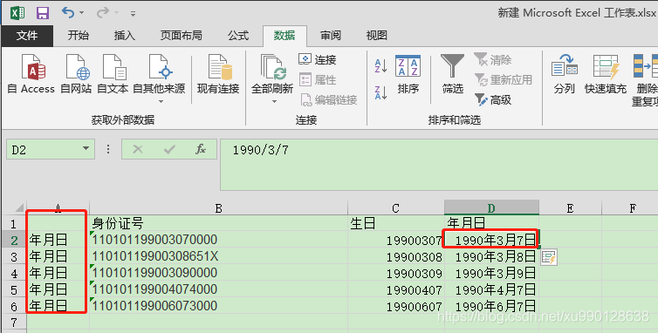Select row 3 header
The height and width of the screenshot is (333, 658).
13,256
